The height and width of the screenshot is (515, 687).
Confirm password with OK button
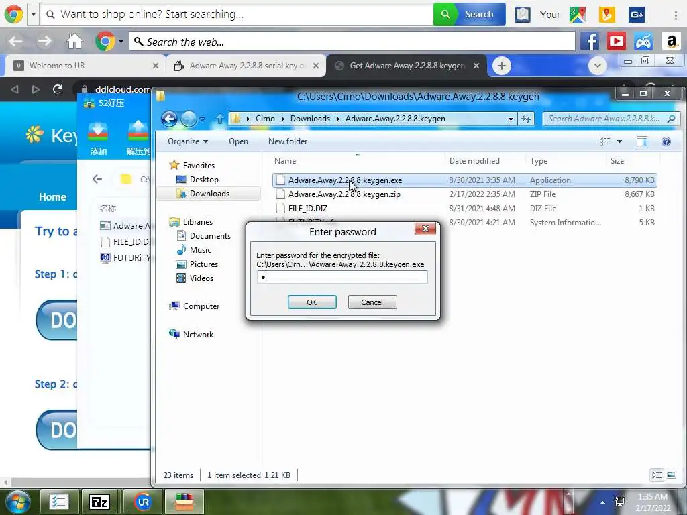click(312, 302)
